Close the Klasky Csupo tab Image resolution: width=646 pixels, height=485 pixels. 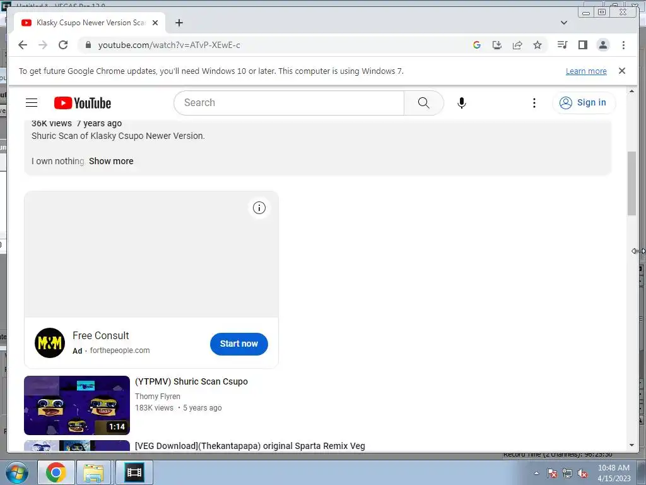155,23
